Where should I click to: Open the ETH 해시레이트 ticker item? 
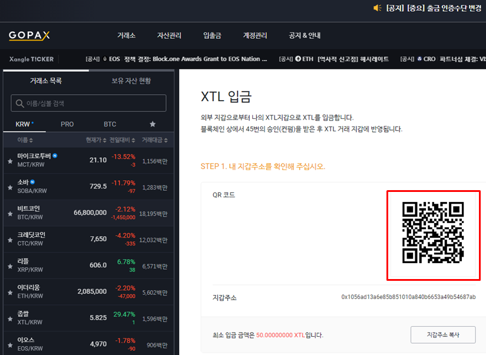pos(334,59)
